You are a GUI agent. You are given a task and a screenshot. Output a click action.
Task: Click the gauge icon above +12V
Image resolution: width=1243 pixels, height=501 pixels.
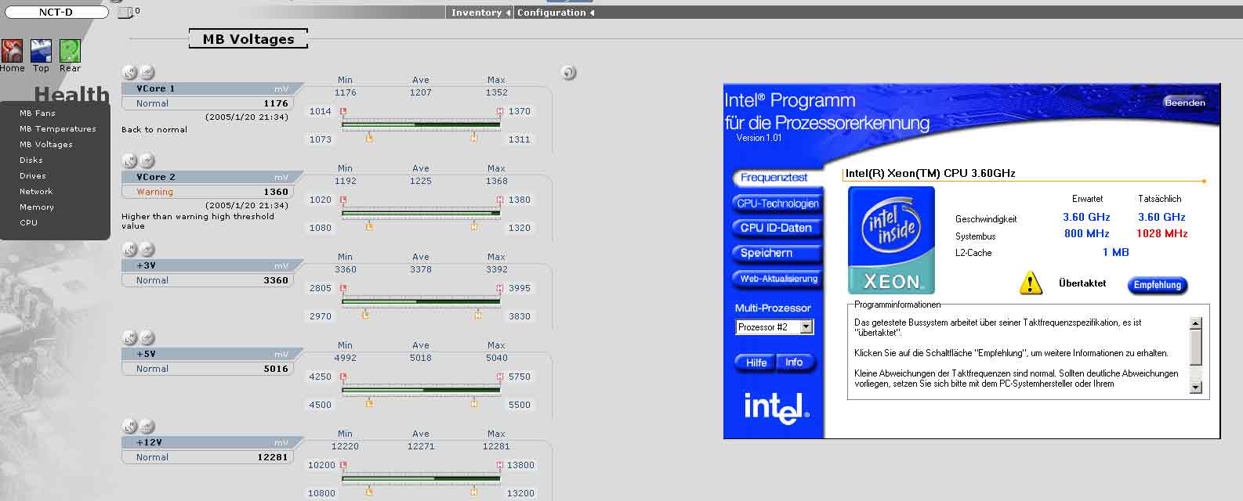pyautogui.click(x=130, y=426)
